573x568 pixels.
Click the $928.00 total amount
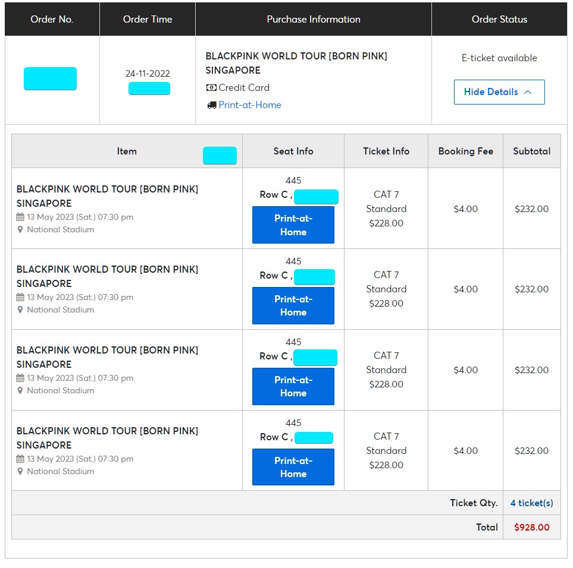click(x=531, y=528)
